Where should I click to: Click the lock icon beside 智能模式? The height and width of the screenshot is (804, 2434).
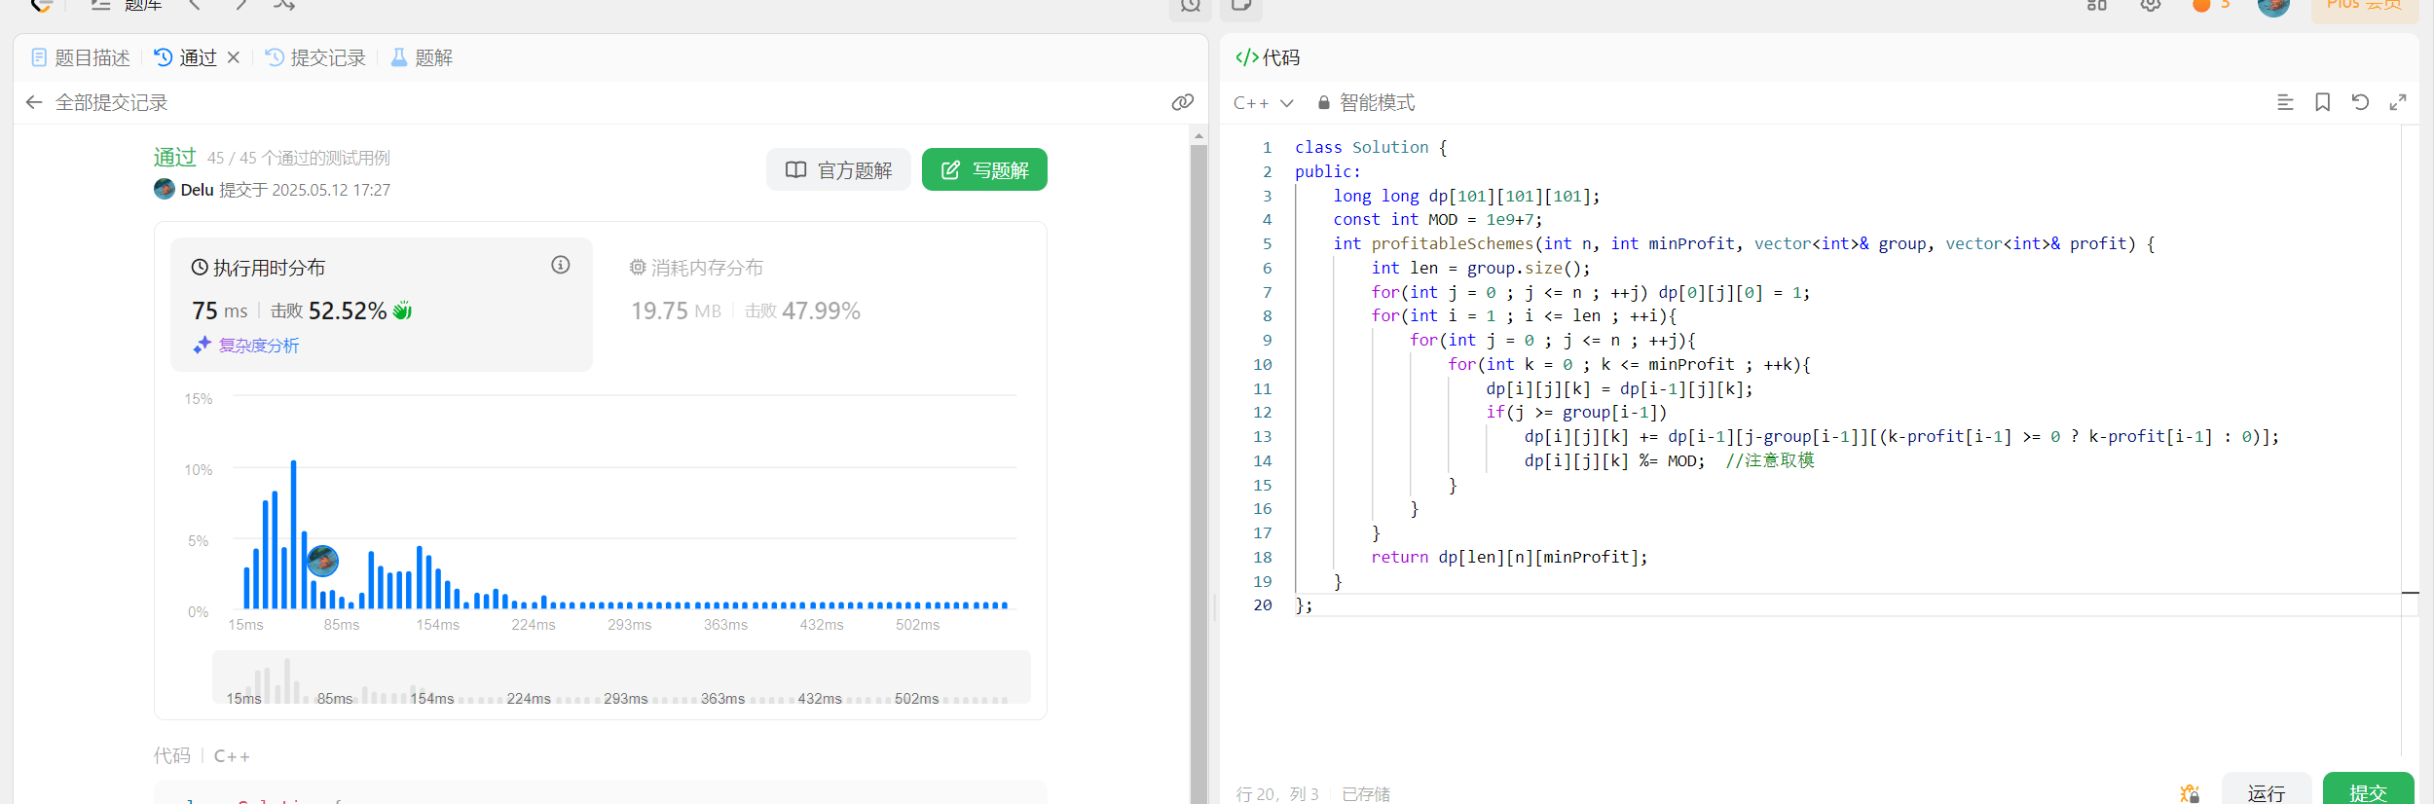pyautogui.click(x=1324, y=102)
